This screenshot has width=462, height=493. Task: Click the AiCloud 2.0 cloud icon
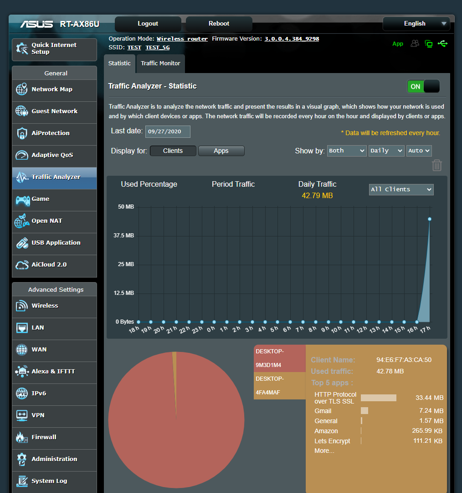click(21, 266)
